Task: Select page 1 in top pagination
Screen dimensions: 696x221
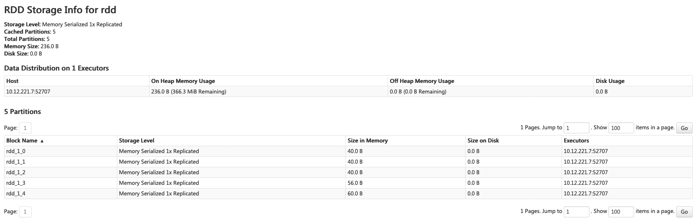Action: tap(25, 128)
